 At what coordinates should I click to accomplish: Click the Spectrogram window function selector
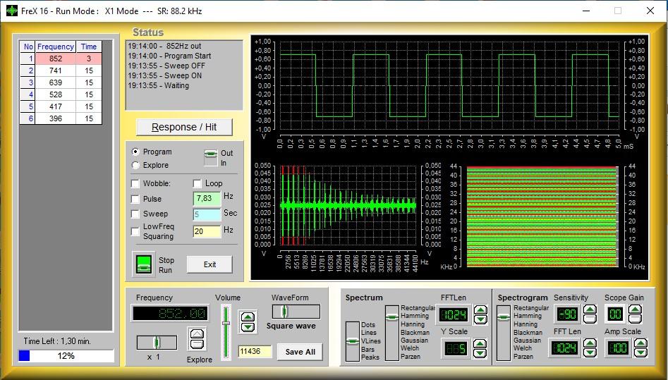pos(504,333)
